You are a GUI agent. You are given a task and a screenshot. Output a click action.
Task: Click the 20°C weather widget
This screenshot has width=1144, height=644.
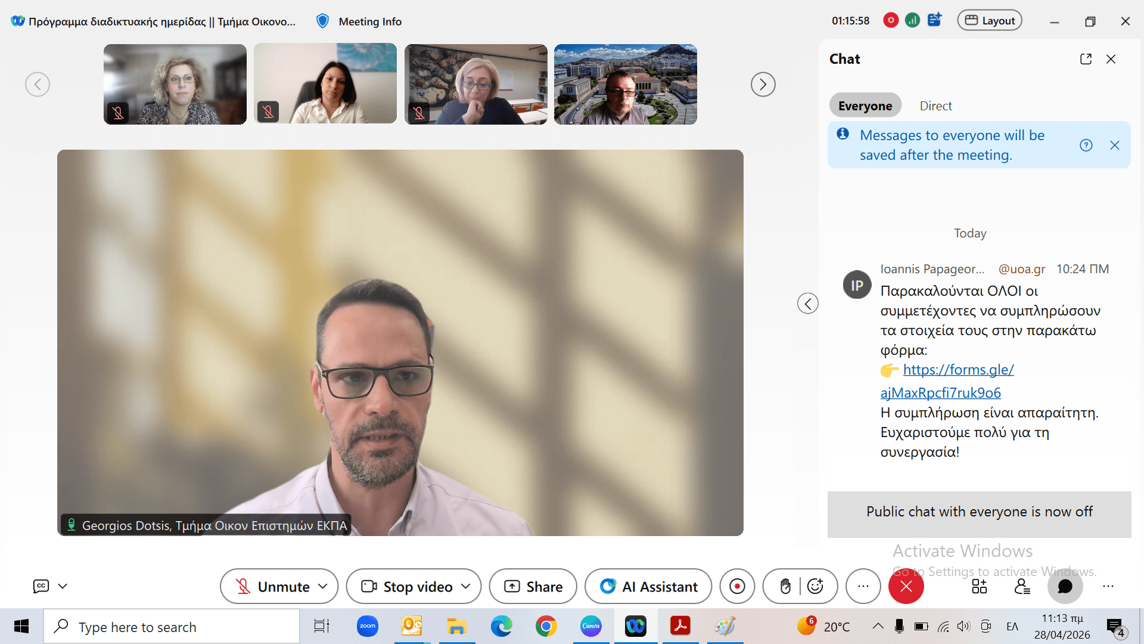click(x=824, y=626)
